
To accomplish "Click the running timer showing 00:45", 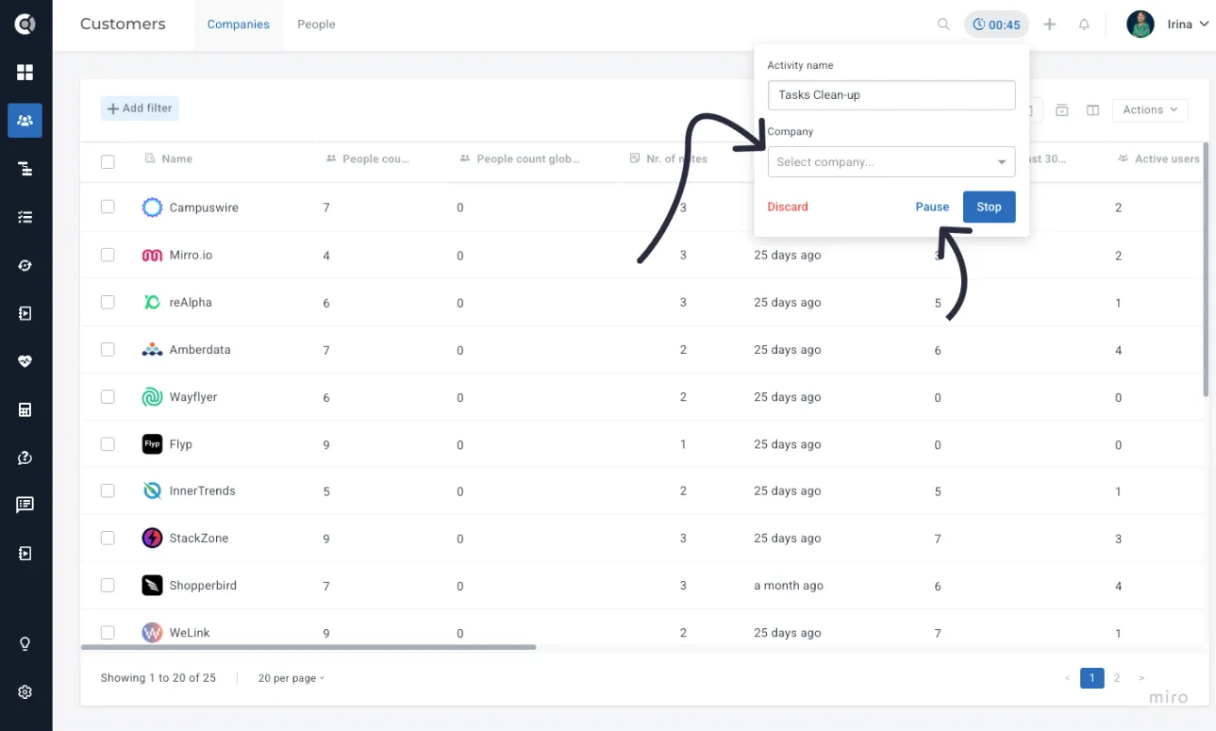I will 996,25.
